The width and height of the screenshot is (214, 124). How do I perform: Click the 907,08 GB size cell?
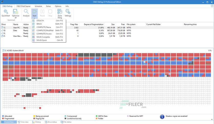tap(111, 30)
